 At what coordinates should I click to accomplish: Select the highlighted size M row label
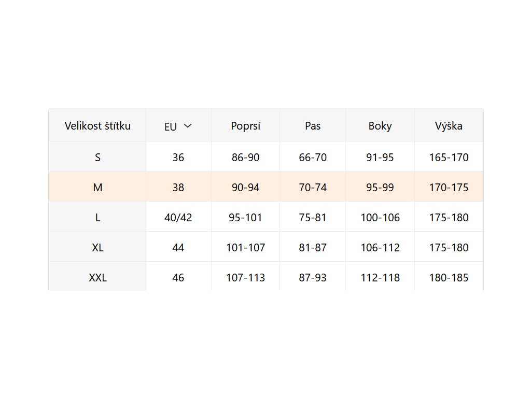[97, 187]
